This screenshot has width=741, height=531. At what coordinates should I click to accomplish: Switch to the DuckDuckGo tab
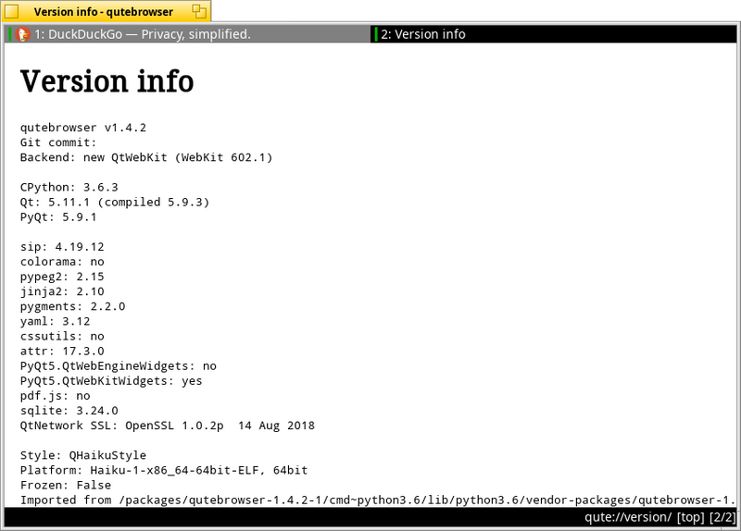coord(187,34)
